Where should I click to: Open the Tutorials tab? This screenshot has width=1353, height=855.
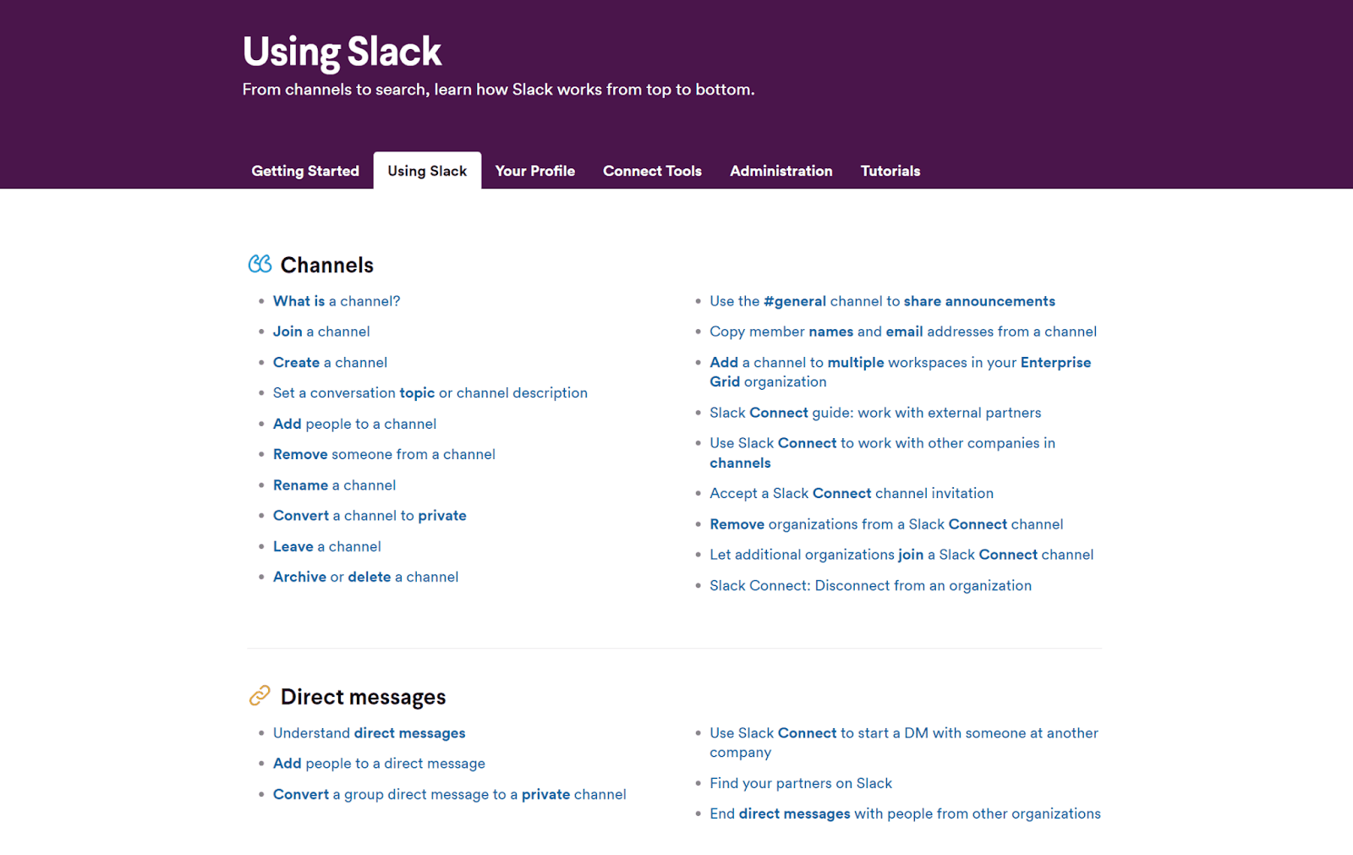890,171
